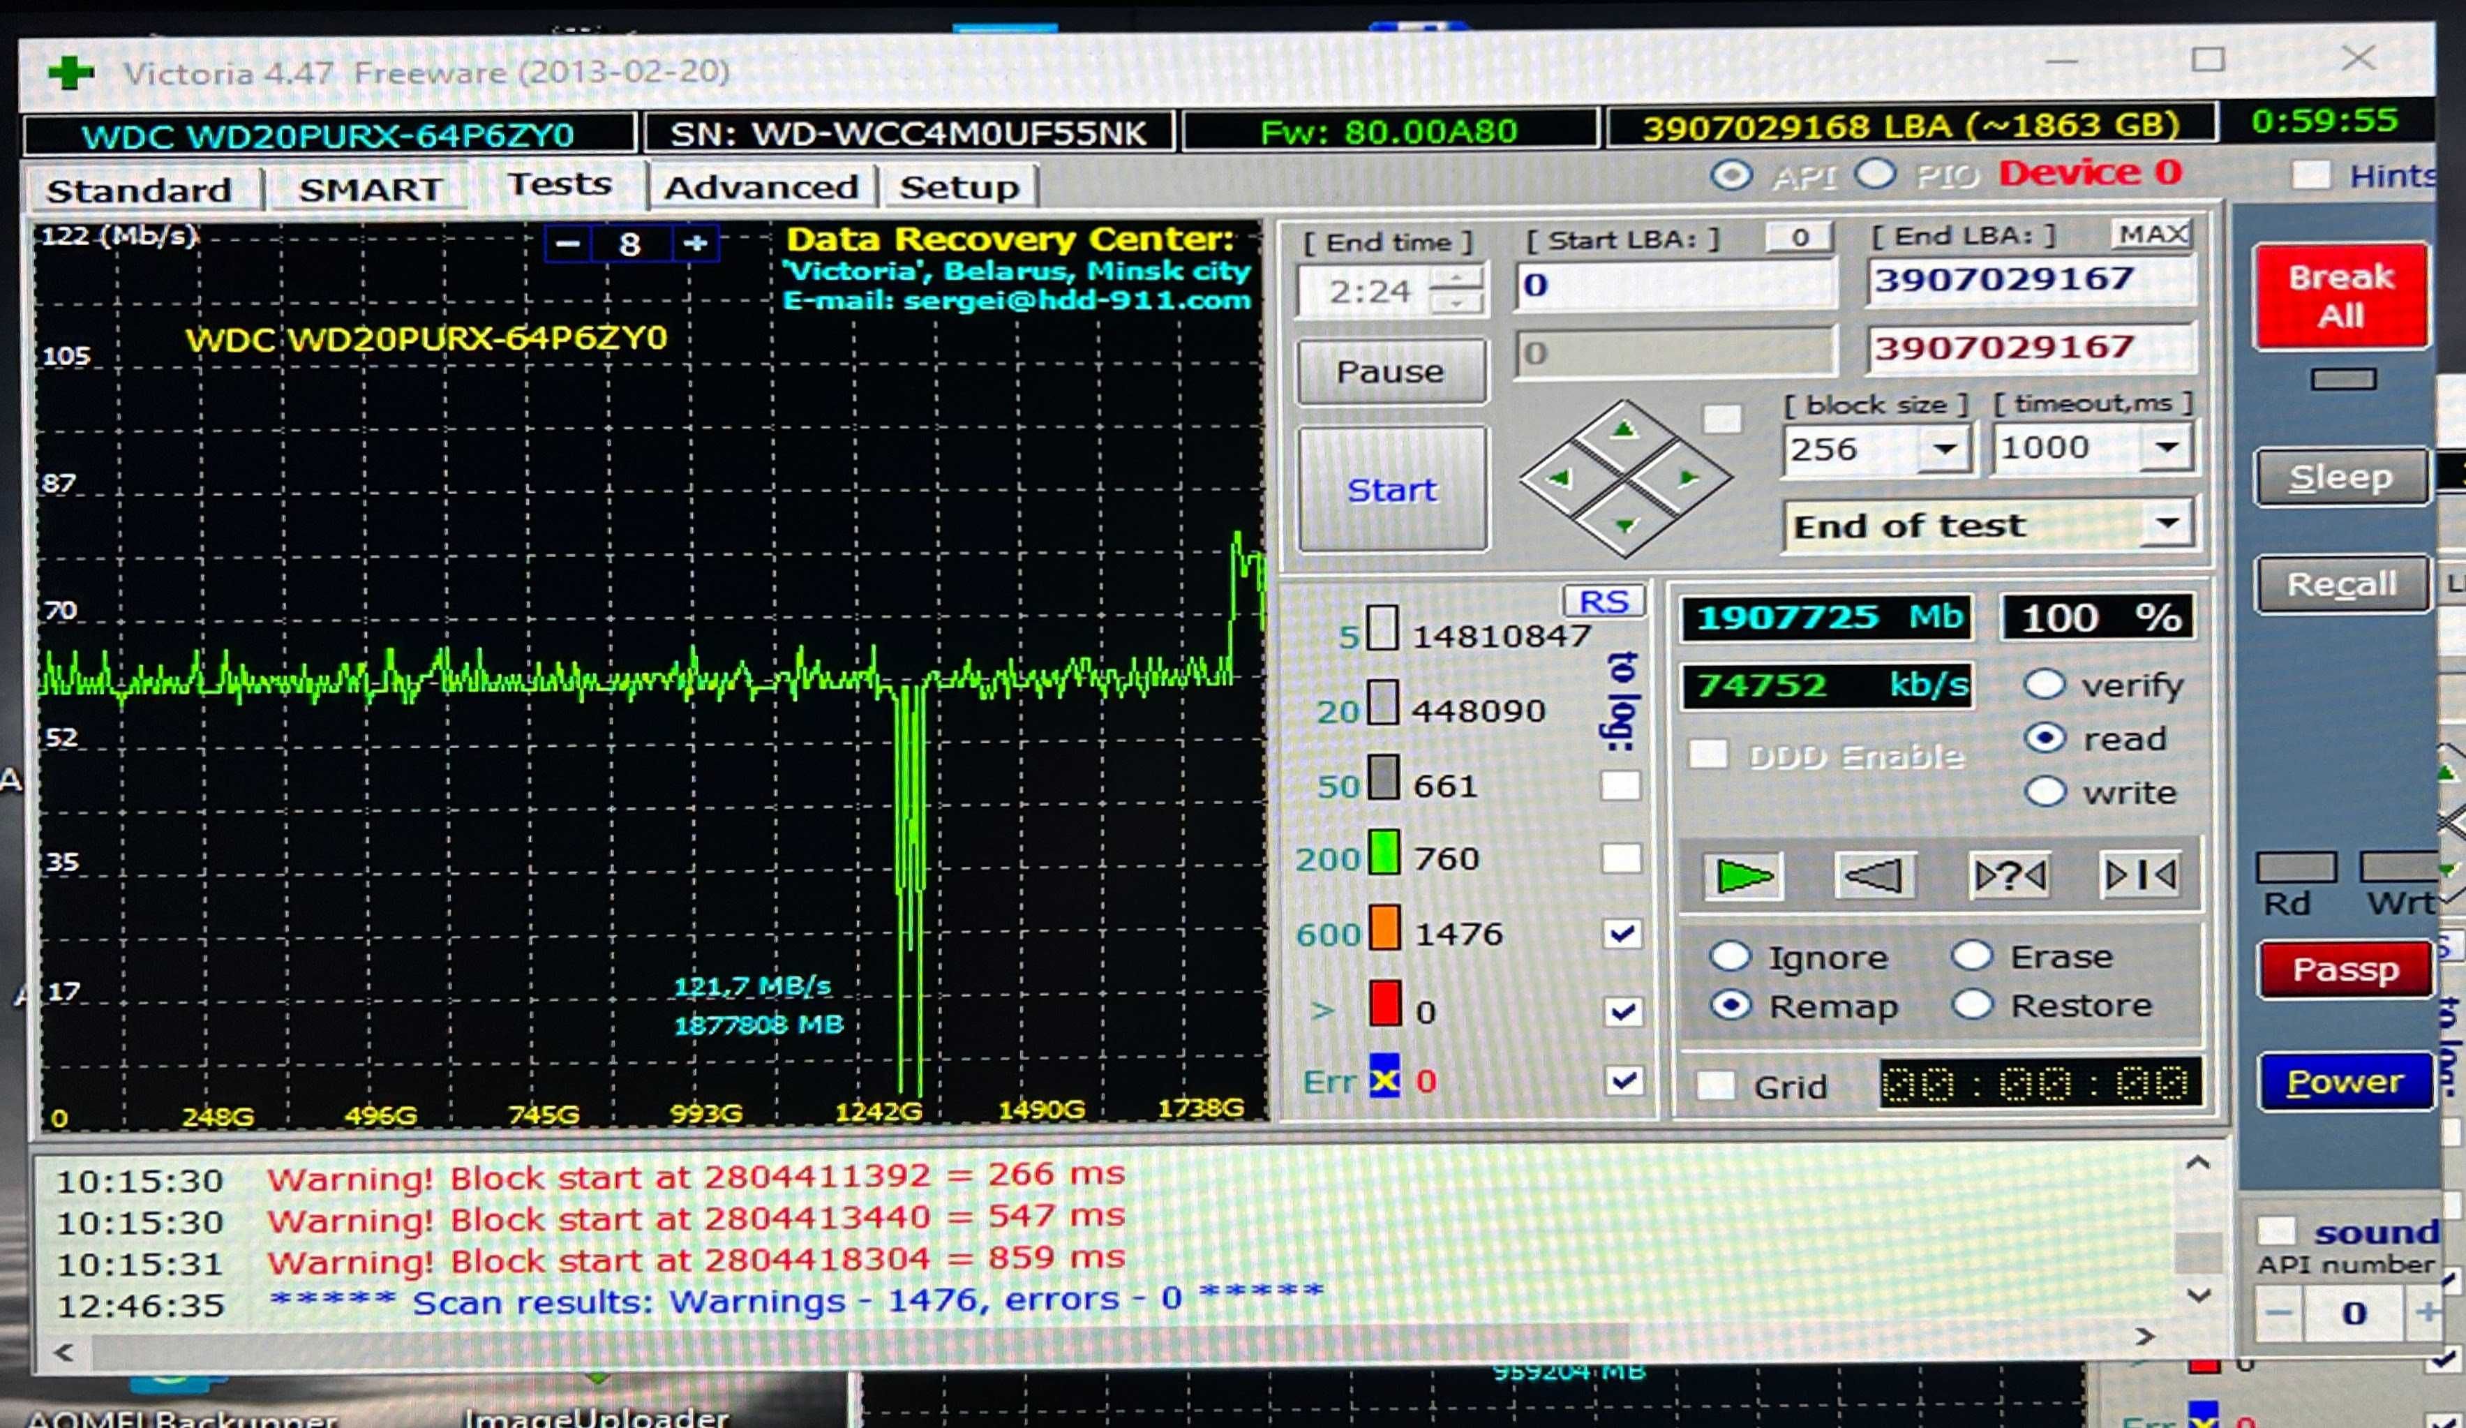2466x1428 pixels.
Task: Click the MAX button above End LBA
Action: pos(2153,234)
